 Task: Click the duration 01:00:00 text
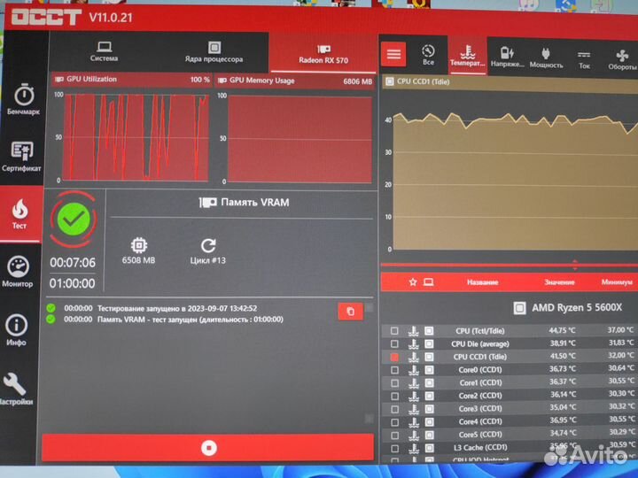coord(73,283)
